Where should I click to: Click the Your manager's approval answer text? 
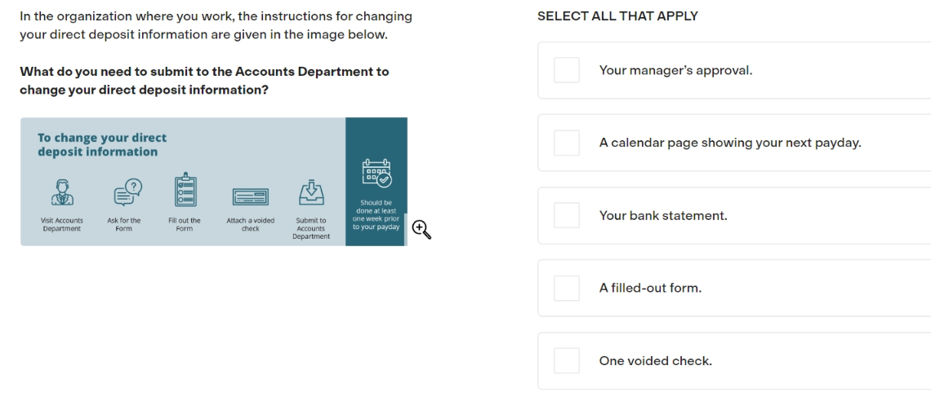click(675, 70)
